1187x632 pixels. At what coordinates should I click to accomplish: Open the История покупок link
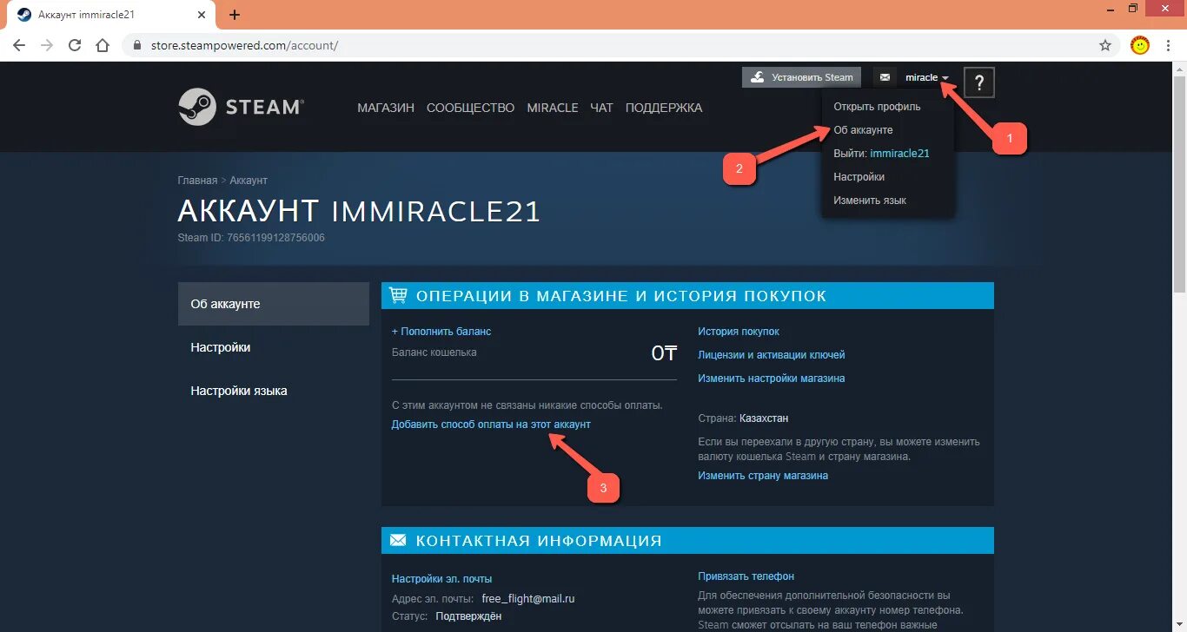[739, 332]
